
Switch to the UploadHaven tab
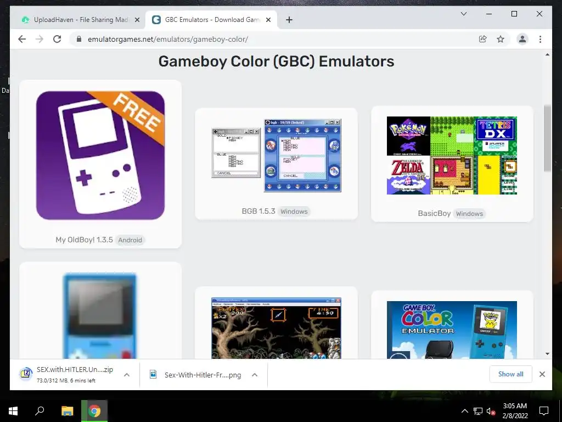point(80,20)
